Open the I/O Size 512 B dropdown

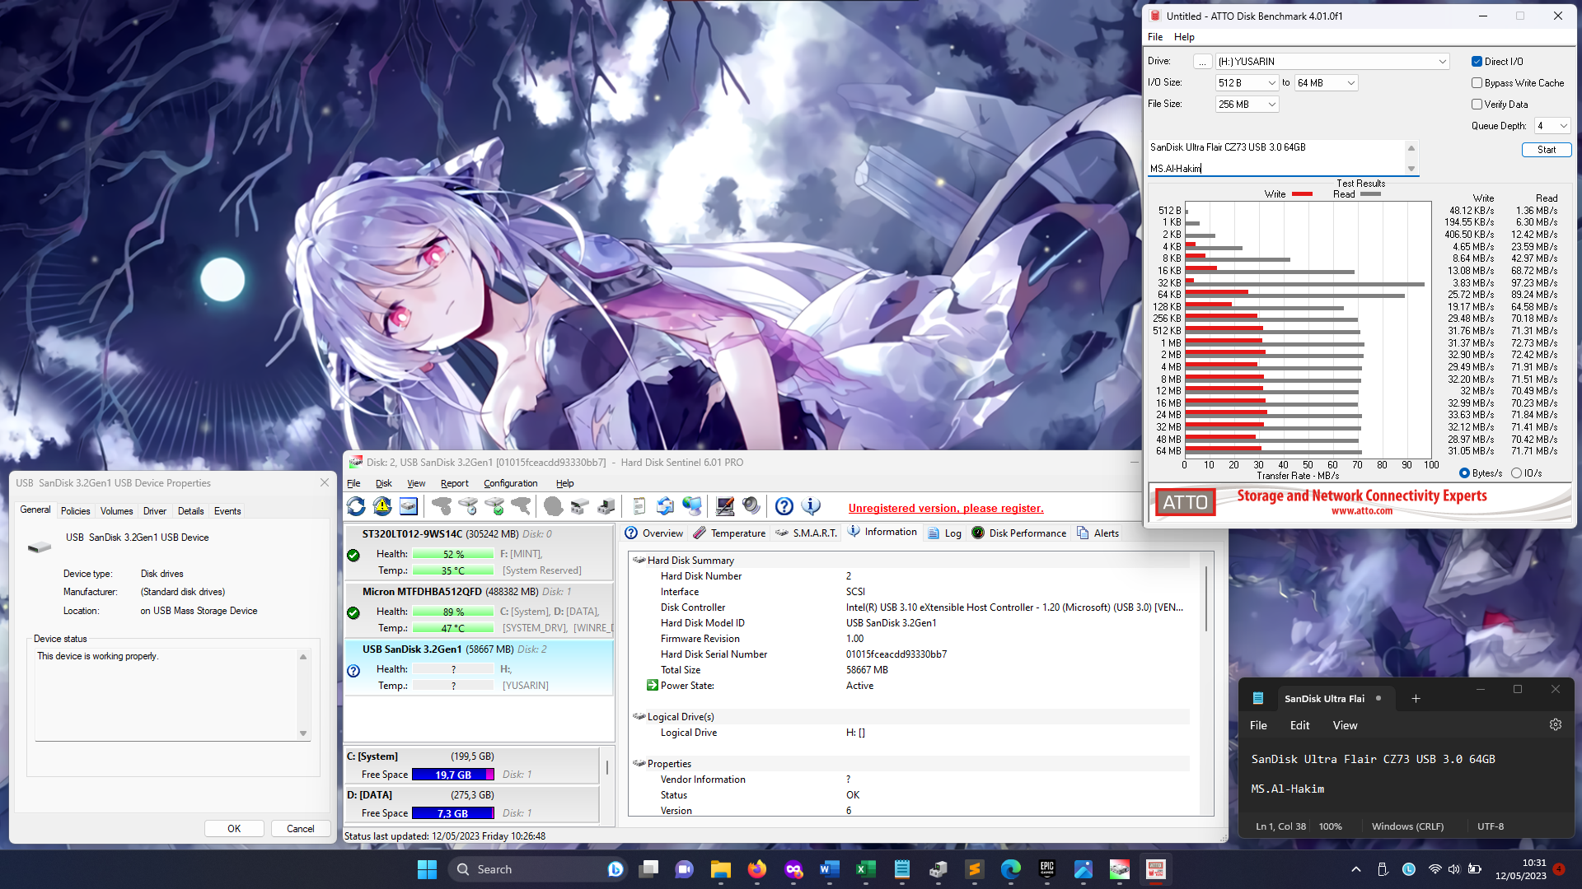pyautogui.click(x=1247, y=83)
